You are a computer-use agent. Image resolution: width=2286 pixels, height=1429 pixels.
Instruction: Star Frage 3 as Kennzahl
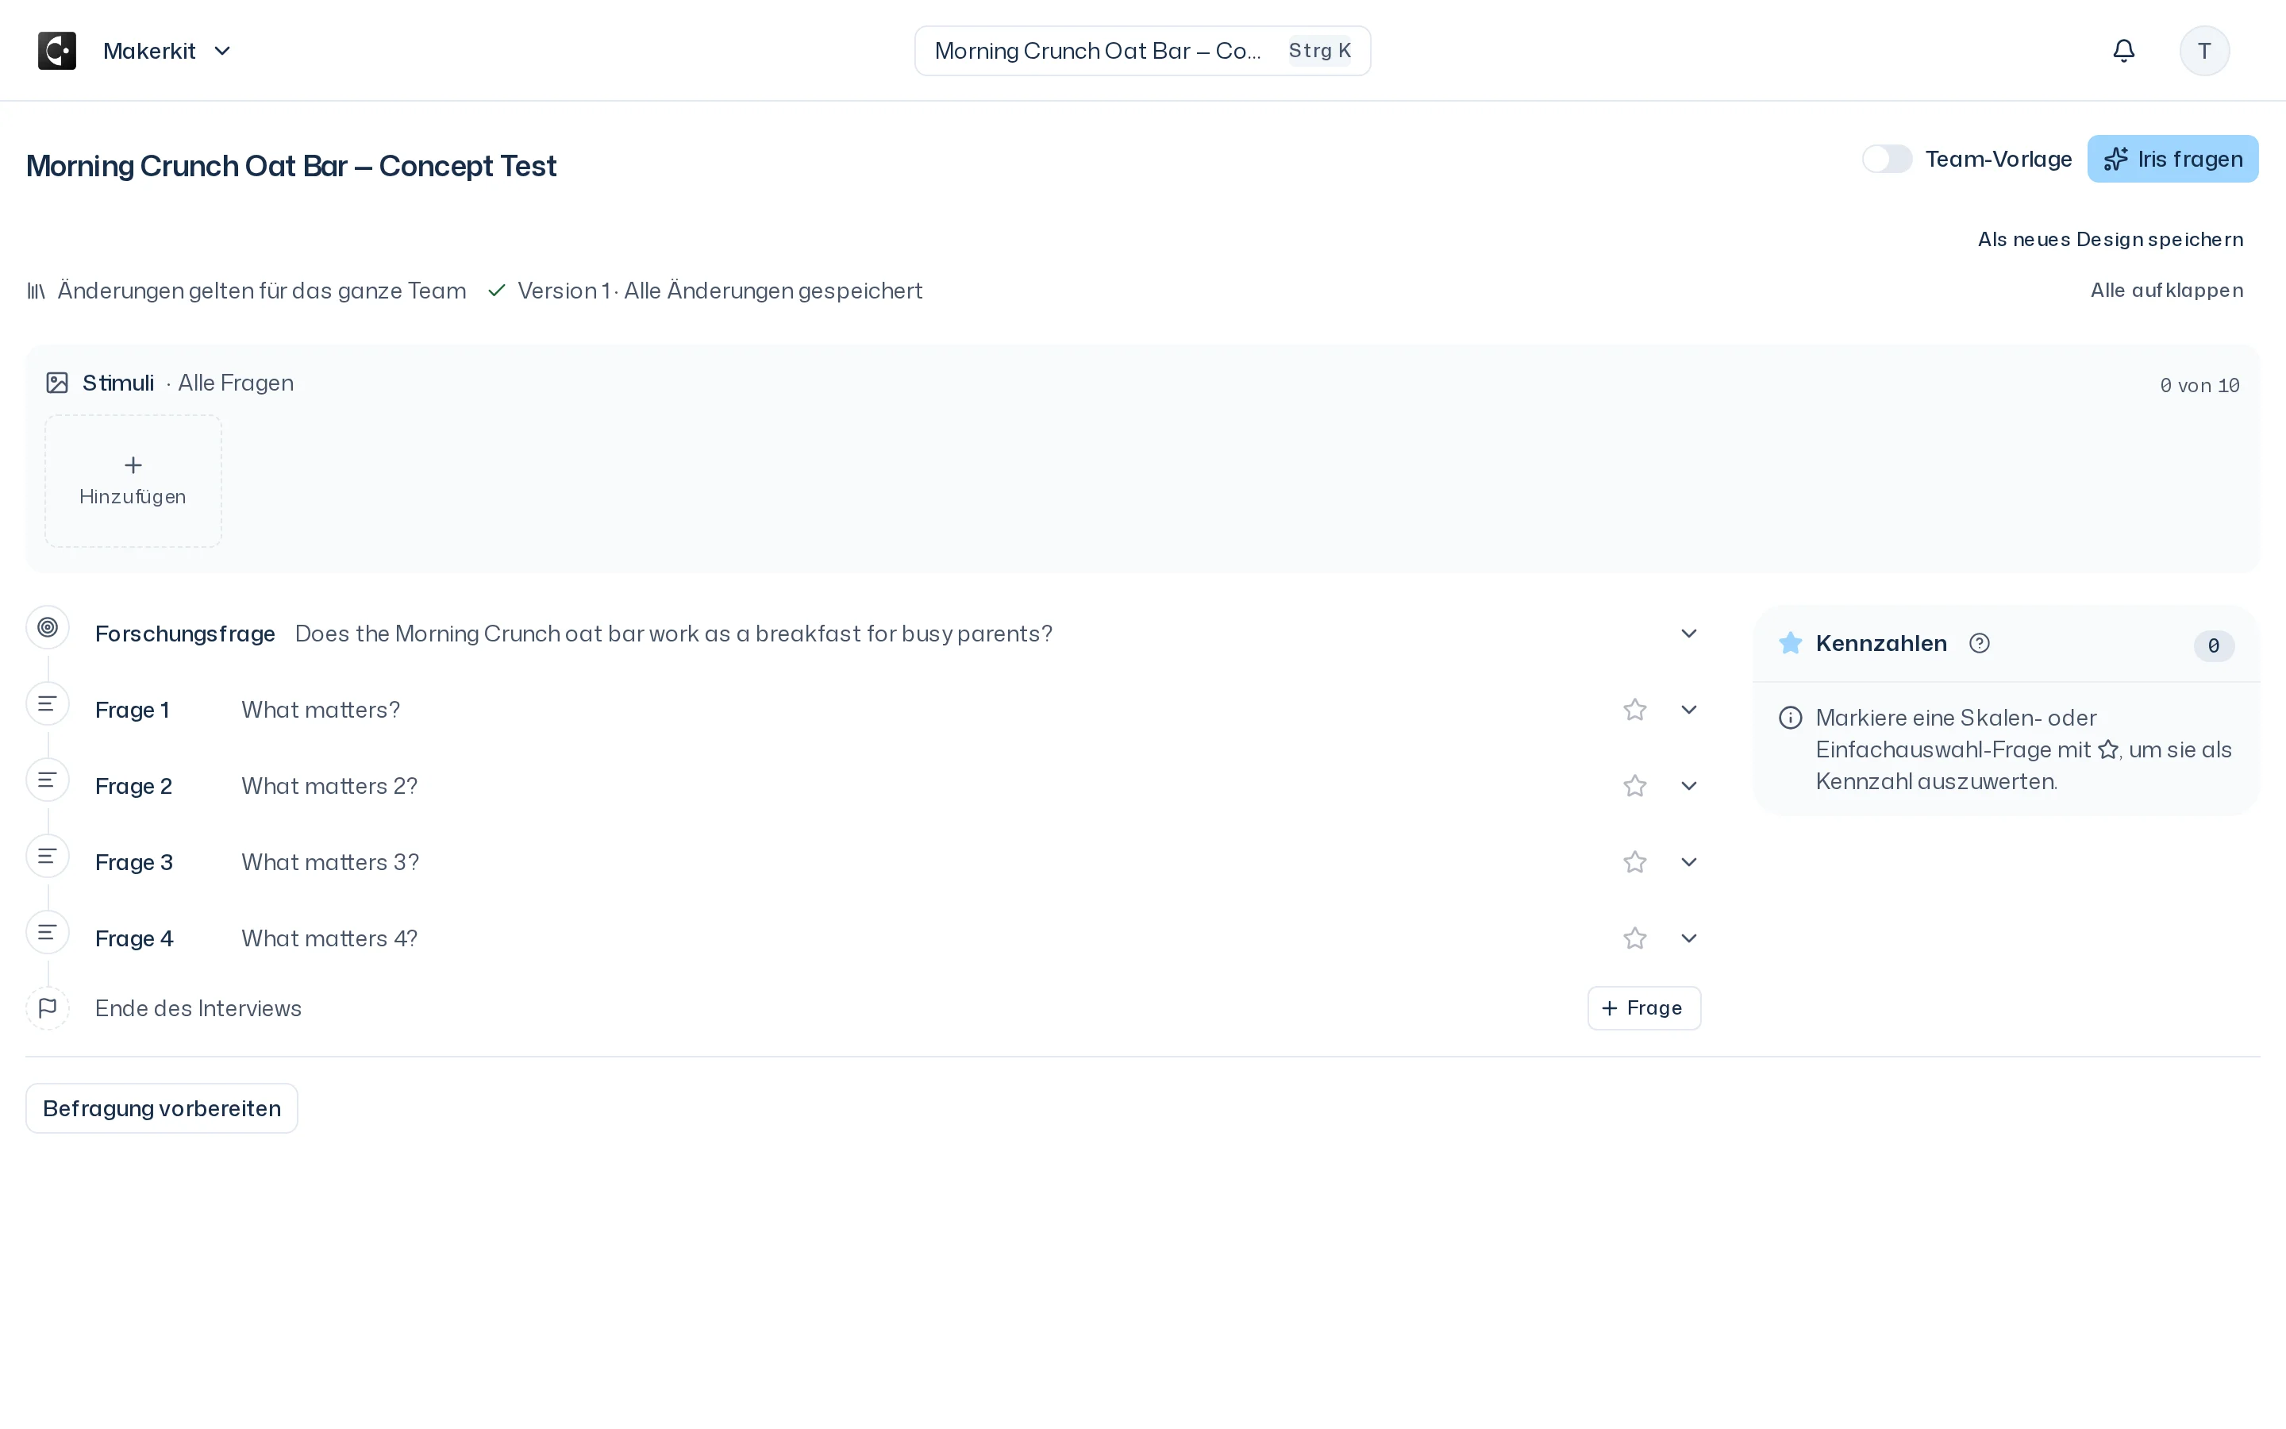pos(1634,862)
